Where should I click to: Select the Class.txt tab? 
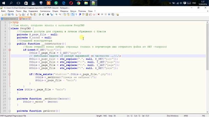25,19
